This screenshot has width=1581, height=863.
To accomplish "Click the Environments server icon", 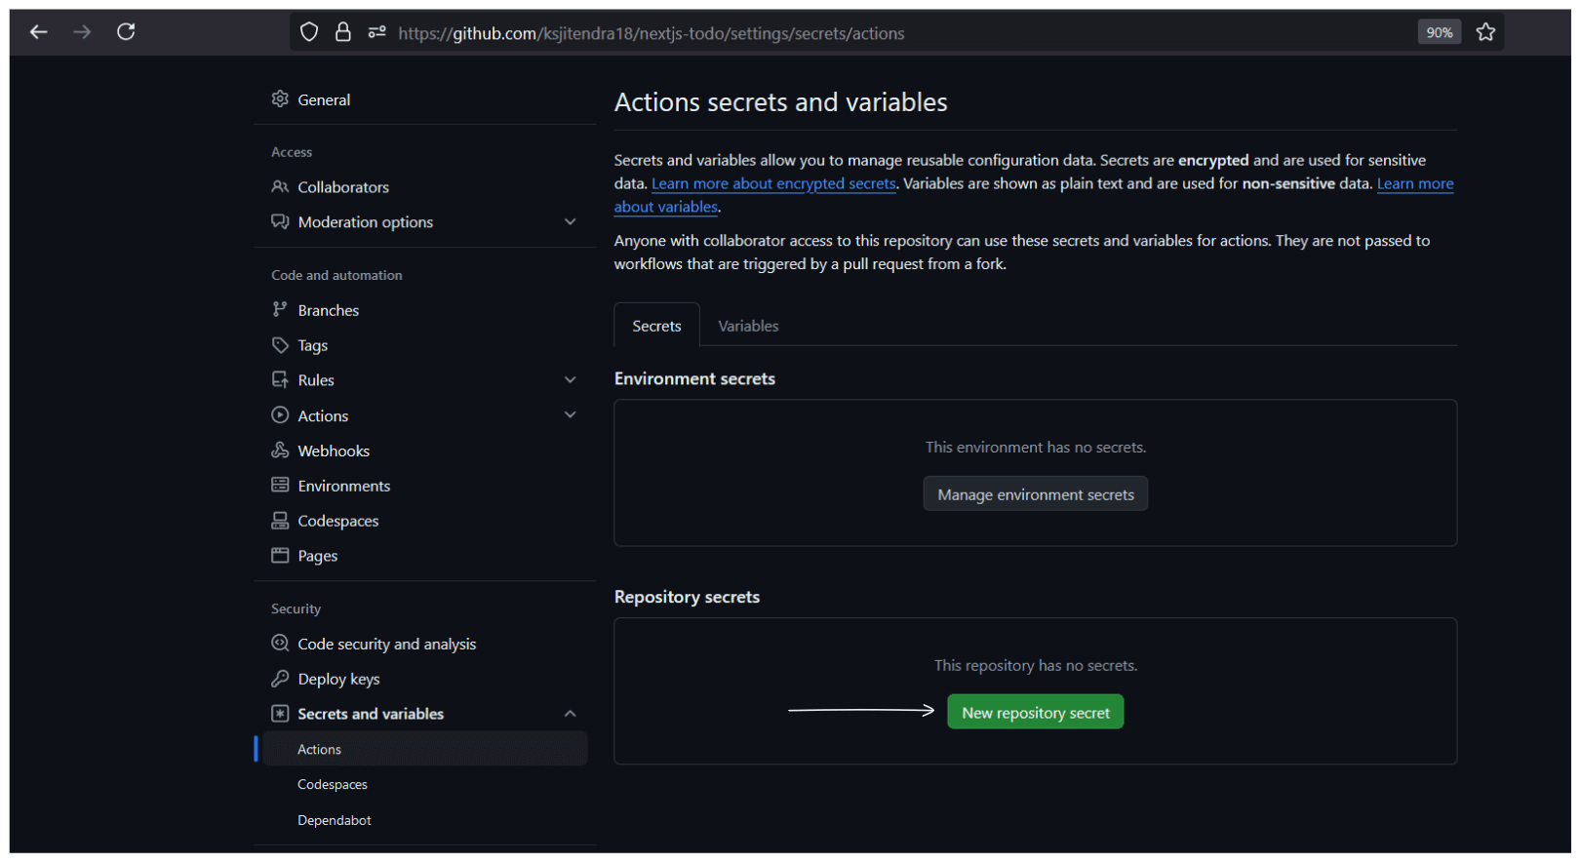I will pos(280,485).
